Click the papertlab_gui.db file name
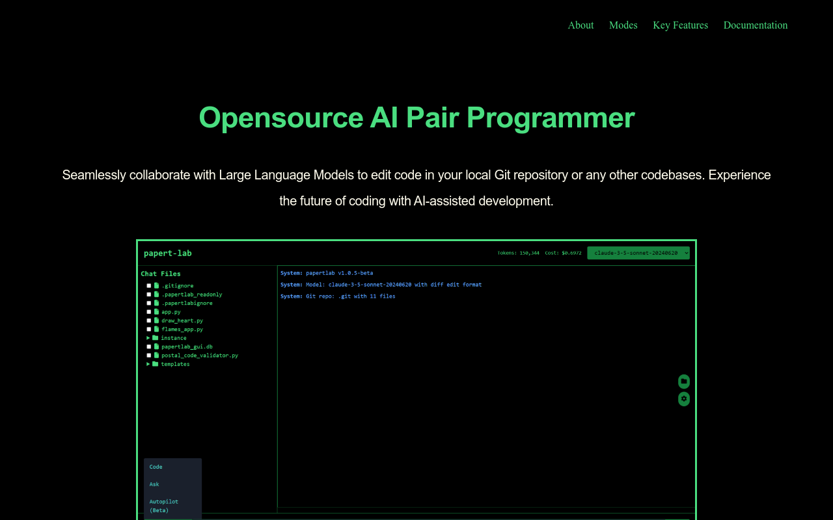 [187, 346]
